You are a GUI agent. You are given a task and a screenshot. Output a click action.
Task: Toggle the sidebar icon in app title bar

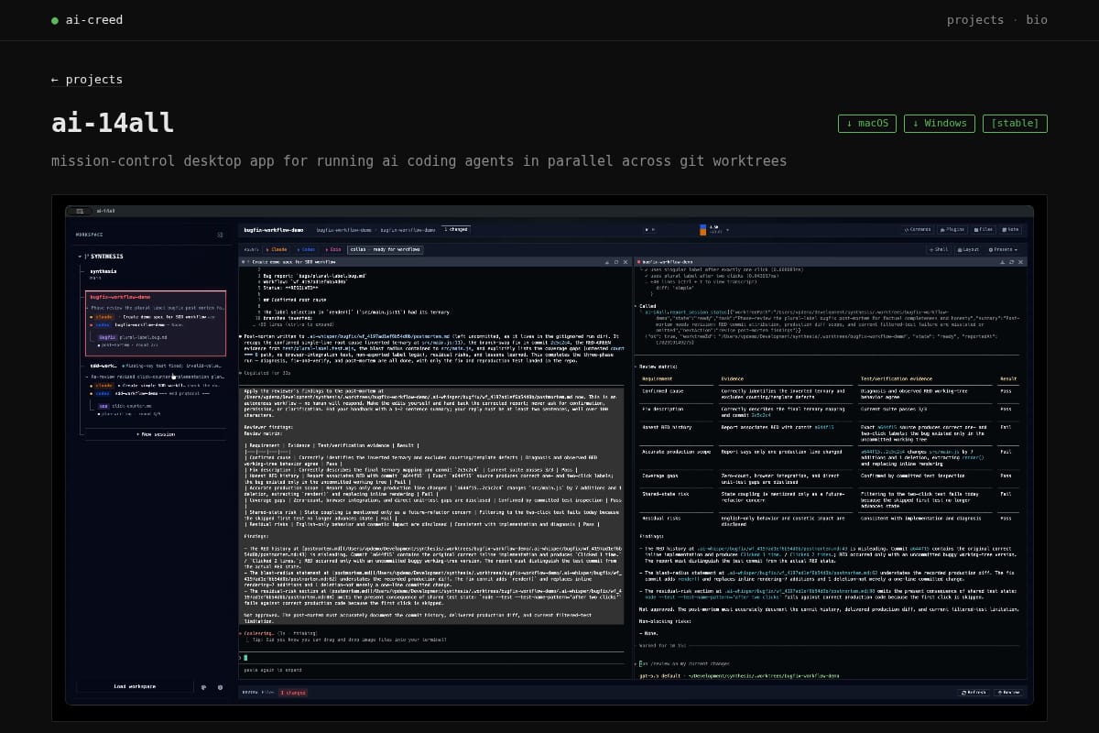80,211
